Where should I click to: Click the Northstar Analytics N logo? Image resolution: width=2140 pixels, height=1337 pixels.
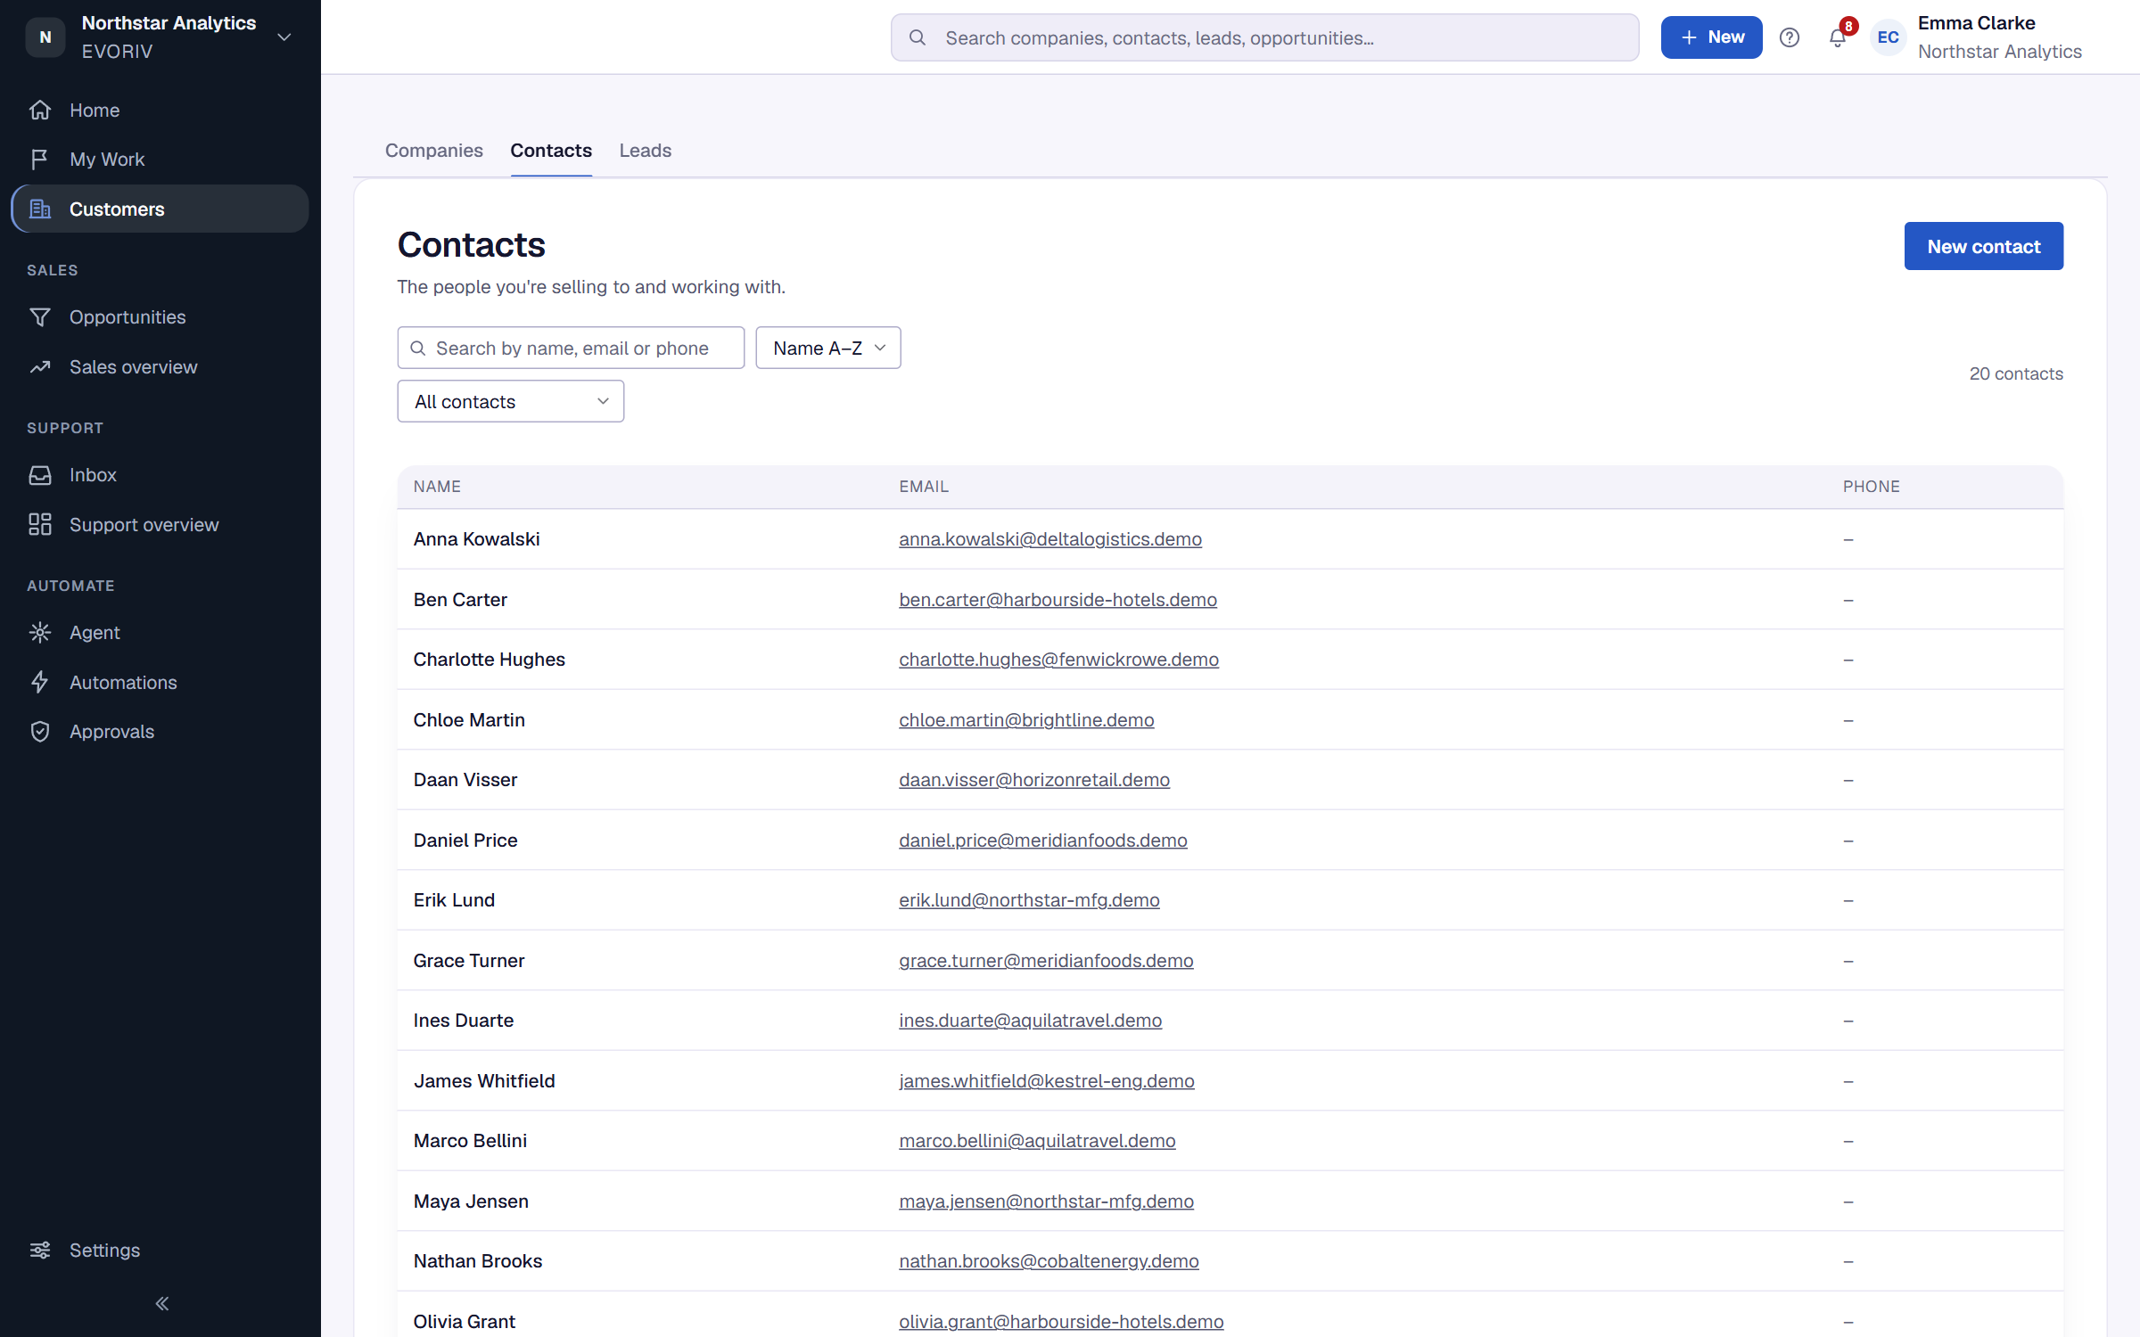click(x=45, y=37)
